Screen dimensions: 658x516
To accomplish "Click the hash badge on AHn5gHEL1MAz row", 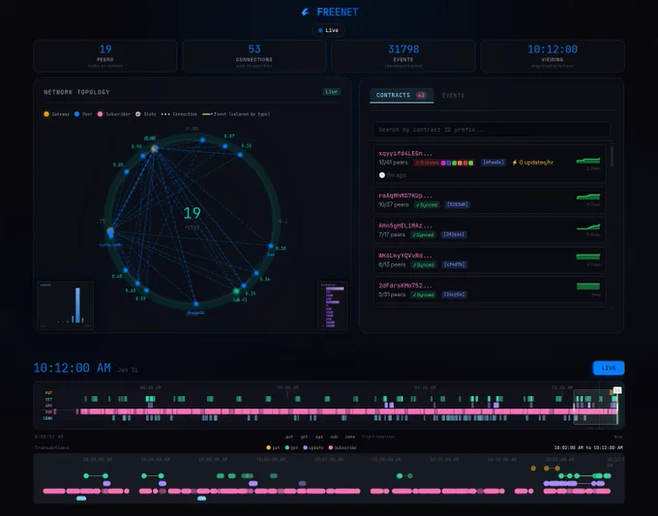I will (454, 234).
